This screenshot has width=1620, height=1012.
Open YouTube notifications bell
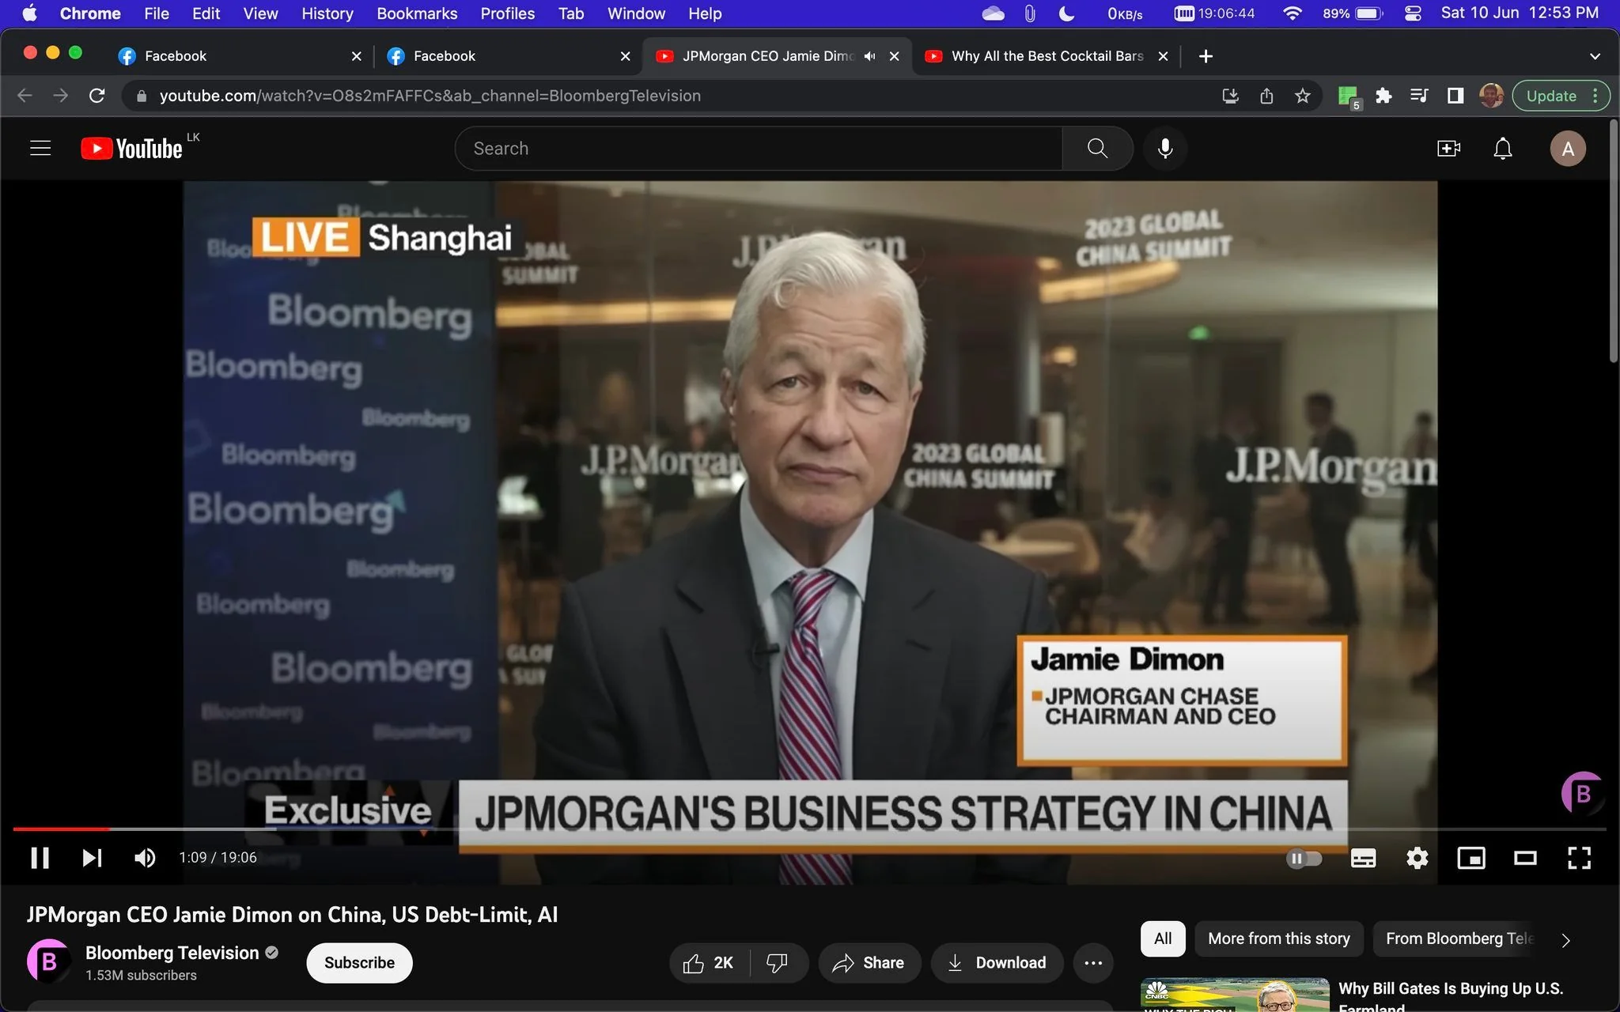pos(1503,149)
